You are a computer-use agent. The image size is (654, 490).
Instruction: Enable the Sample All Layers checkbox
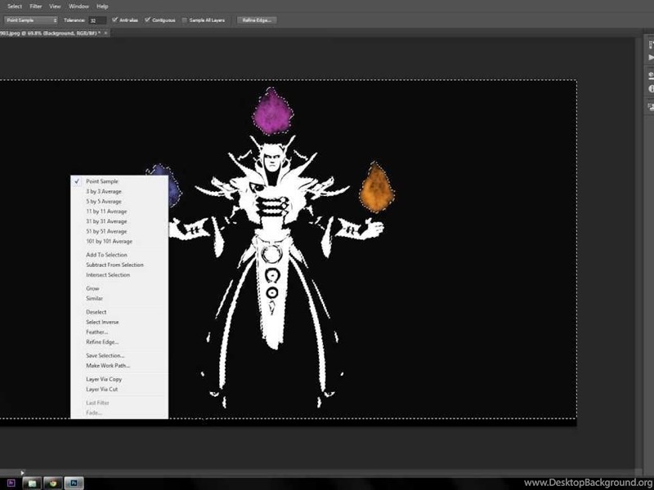185,20
